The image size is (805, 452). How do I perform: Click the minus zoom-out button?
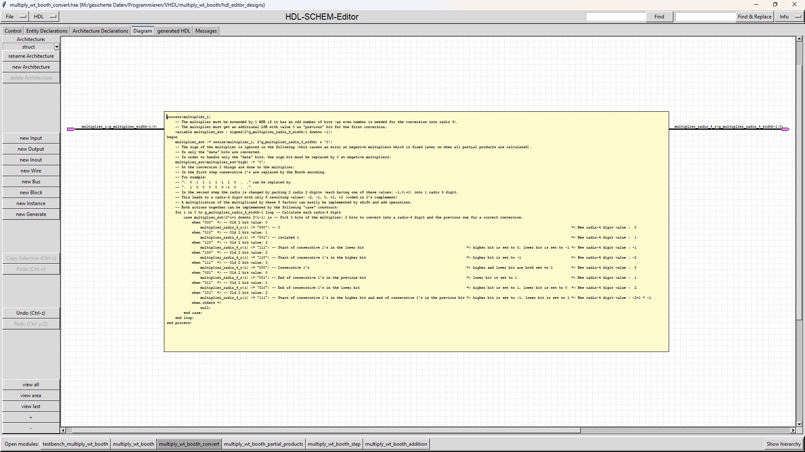point(31,428)
